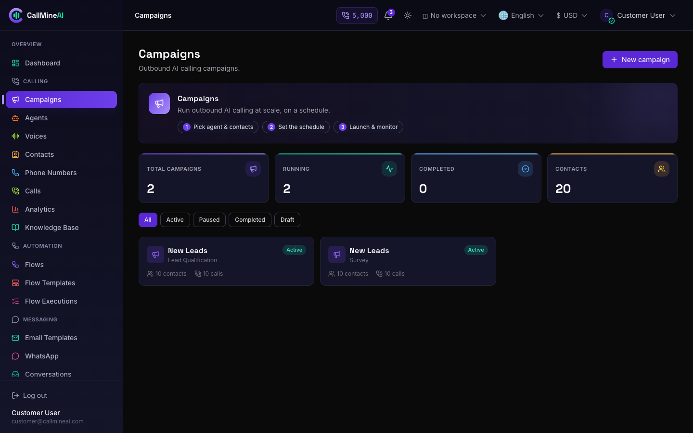Show only Draft campaigns
693x433 pixels.
(287, 220)
